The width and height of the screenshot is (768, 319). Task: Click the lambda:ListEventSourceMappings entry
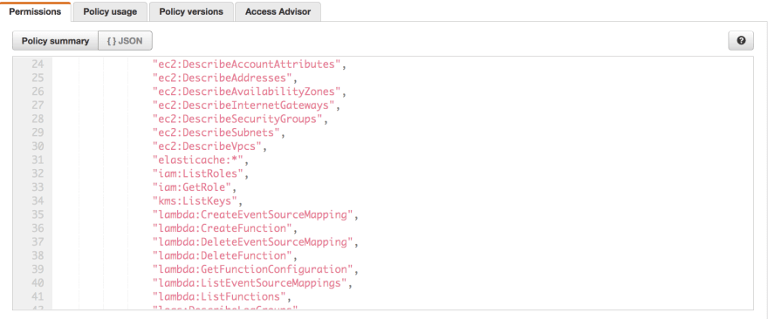click(253, 283)
